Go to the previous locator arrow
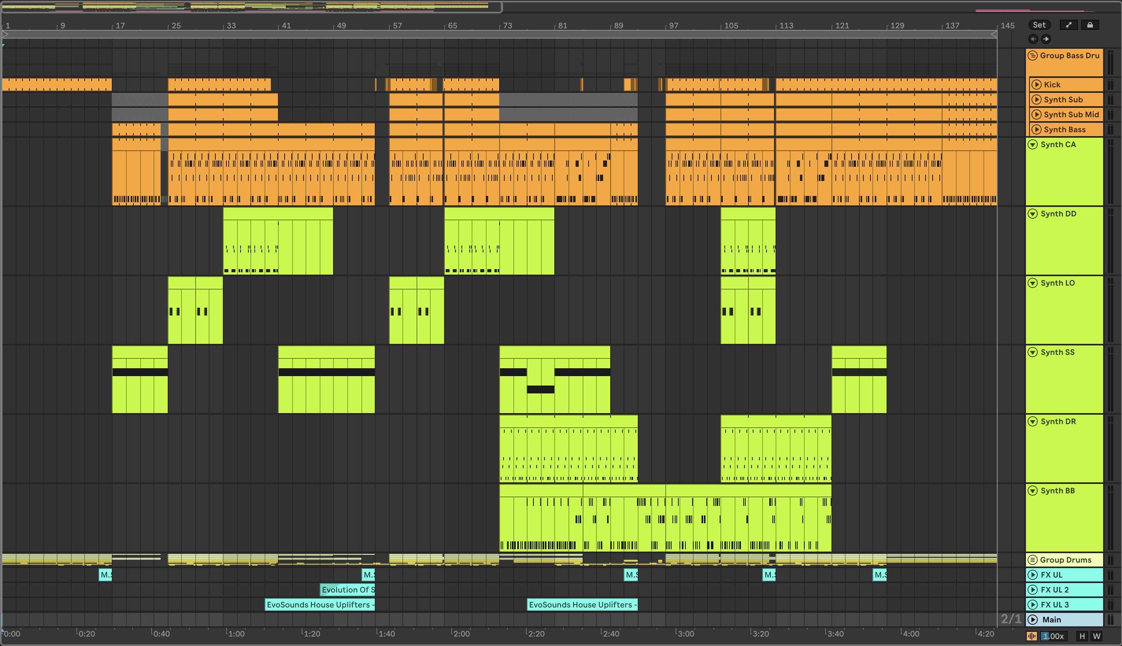 click(1033, 39)
